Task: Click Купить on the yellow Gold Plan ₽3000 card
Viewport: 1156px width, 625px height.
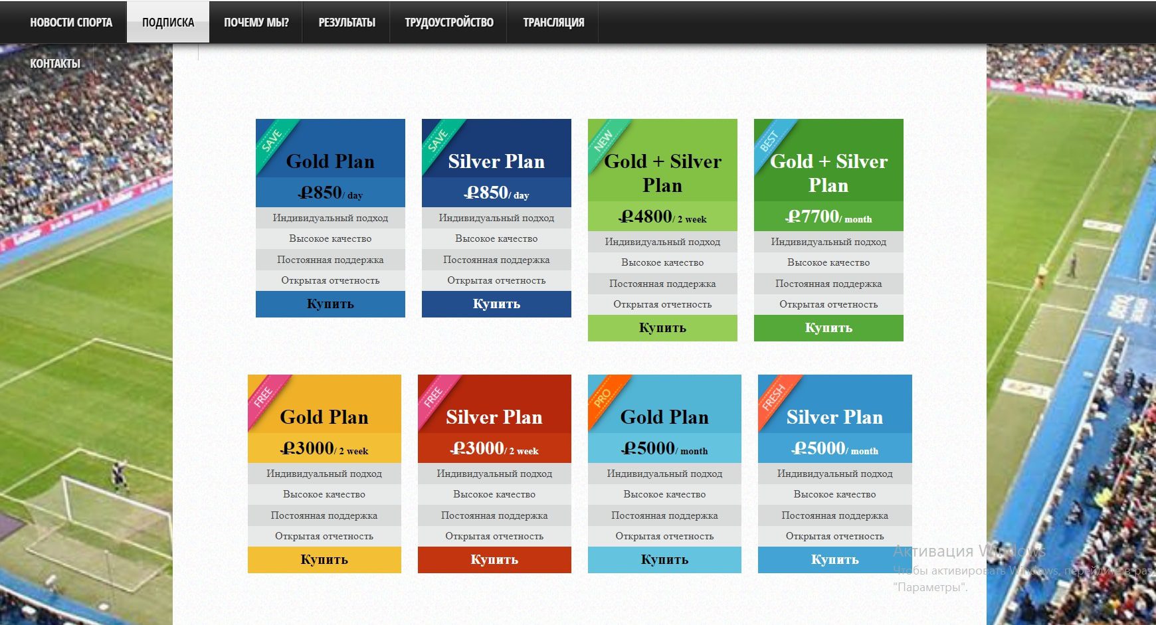Action: (324, 559)
